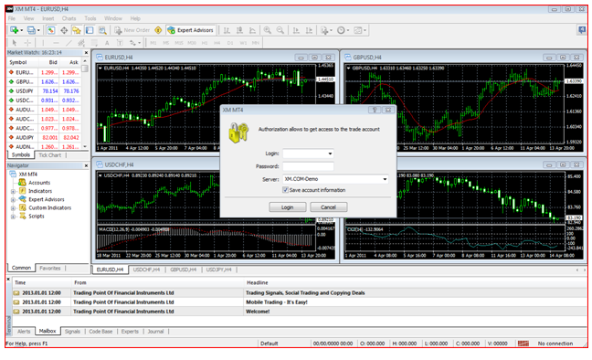Viewport: 592px width, 360px height.
Task: Click the Cancel button in dialog
Action: coord(329,207)
